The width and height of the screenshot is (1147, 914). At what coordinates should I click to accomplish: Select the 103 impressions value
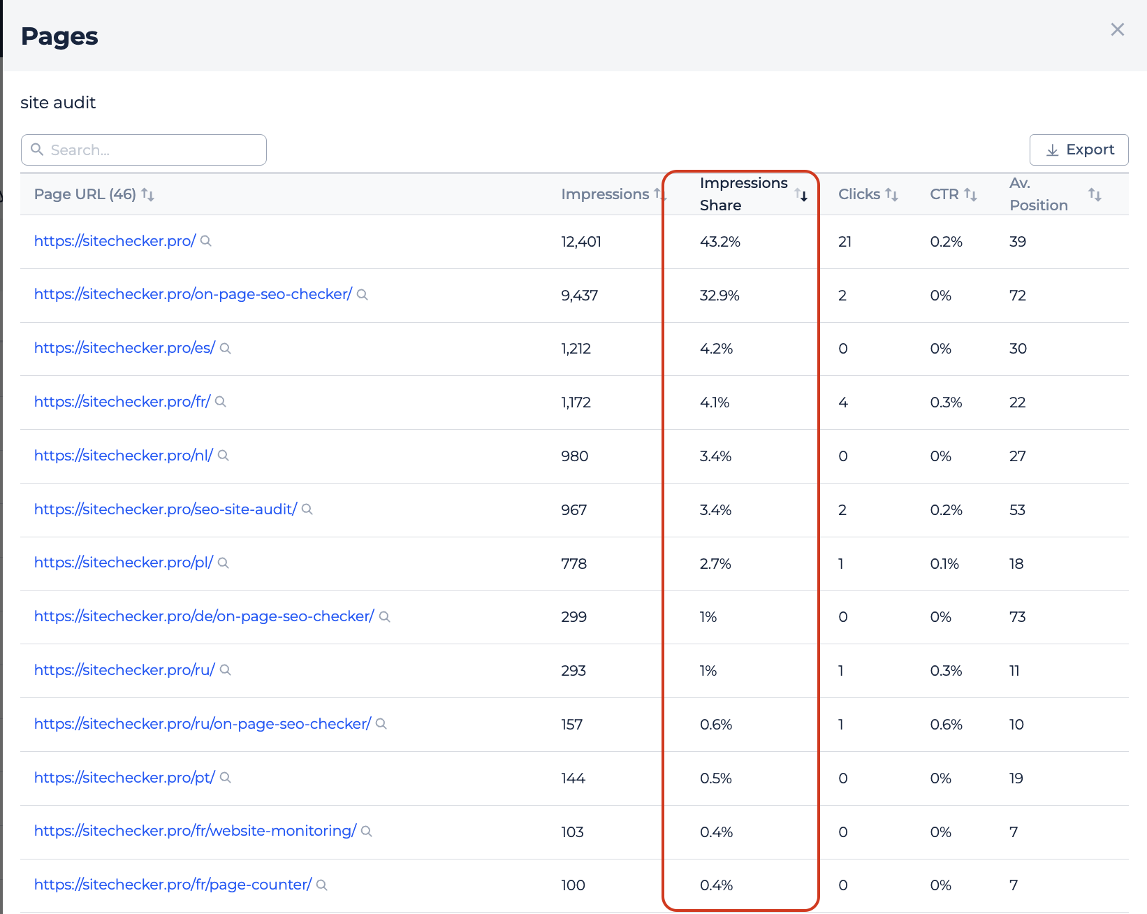572,832
